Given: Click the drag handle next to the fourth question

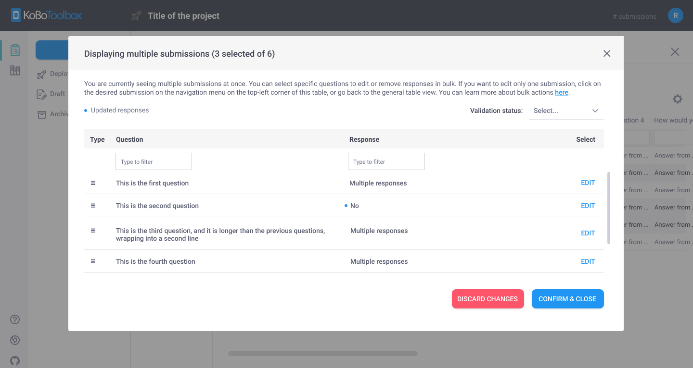Looking at the screenshot, I should pyautogui.click(x=92, y=261).
